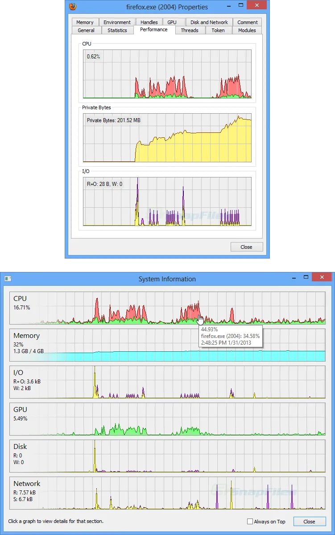
Task: Click the 'R+O: 28 B, W: 0' text
Action: tap(105, 184)
